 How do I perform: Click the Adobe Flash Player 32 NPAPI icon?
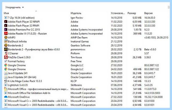(x=6, y=22)
